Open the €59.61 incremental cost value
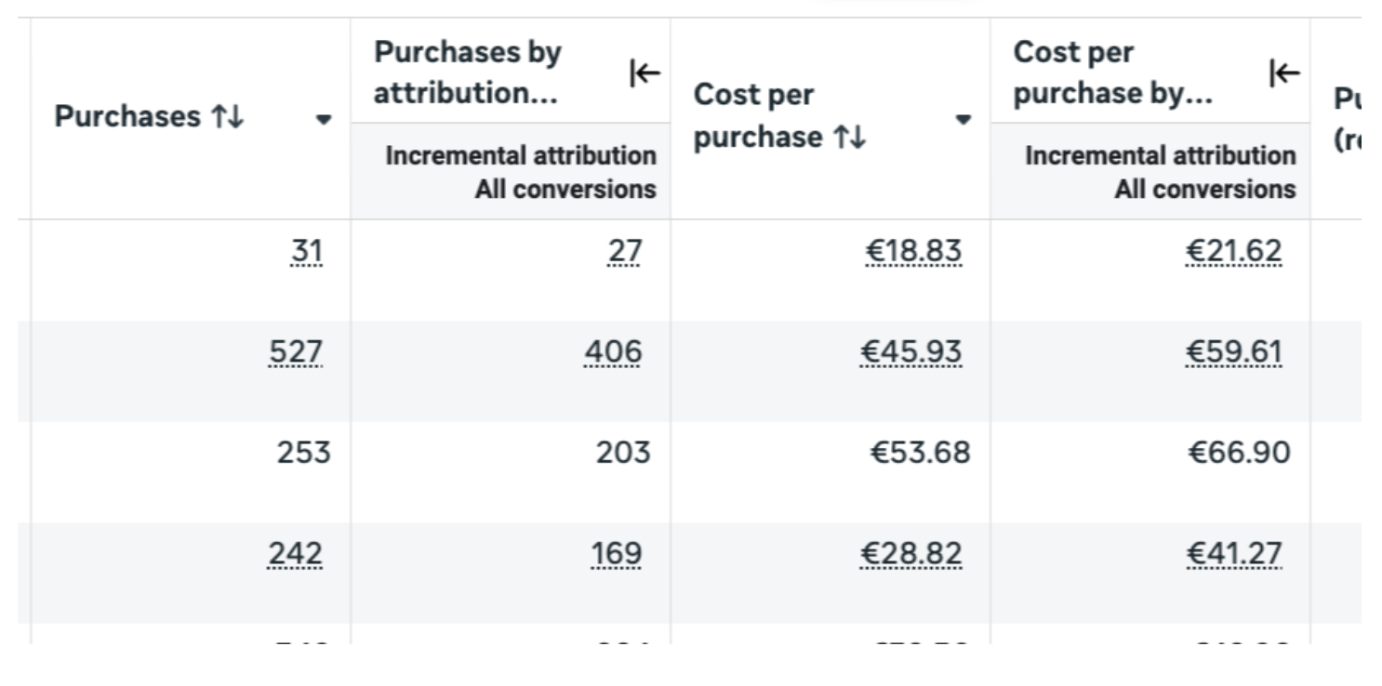 (x=1234, y=352)
